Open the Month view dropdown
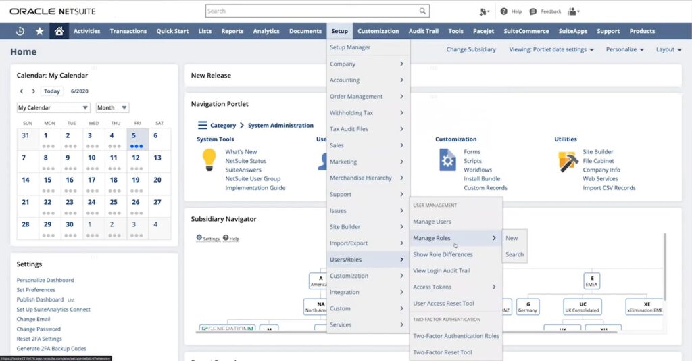 (x=112, y=107)
